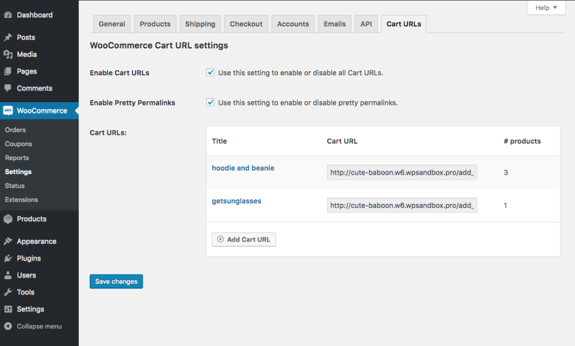
Task: Open Orders in WooCommerce submenu
Action: pyautogui.click(x=15, y=130)
